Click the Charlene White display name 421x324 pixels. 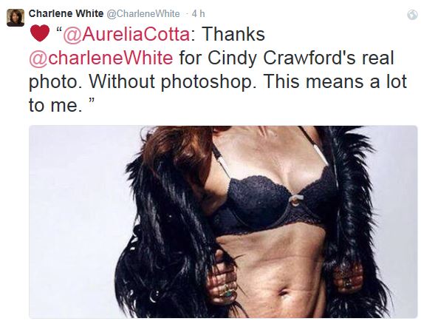click(x=66, y=13)
